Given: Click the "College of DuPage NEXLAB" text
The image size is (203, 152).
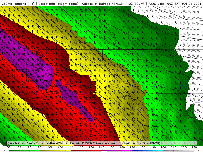Looking at the screenshot, I should coord(103,4).
